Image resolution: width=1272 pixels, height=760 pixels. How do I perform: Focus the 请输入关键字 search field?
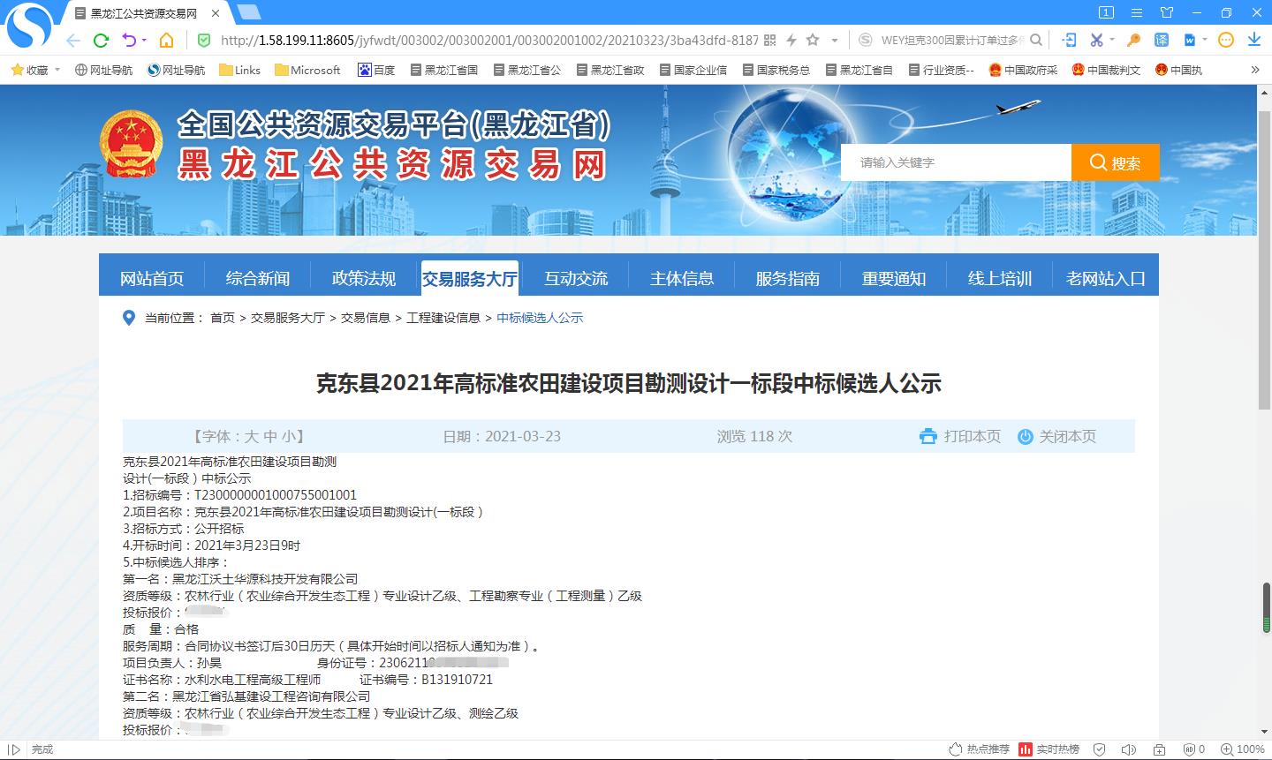(x=954, y=162)
